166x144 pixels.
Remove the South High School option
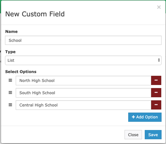[156, 93]
